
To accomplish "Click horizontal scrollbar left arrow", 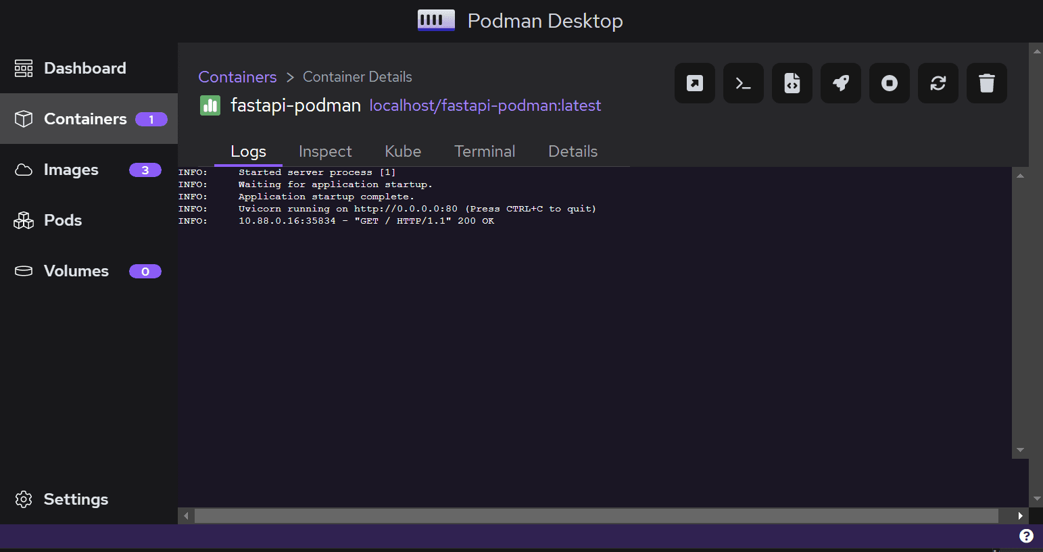I will [x=187, y=516].
